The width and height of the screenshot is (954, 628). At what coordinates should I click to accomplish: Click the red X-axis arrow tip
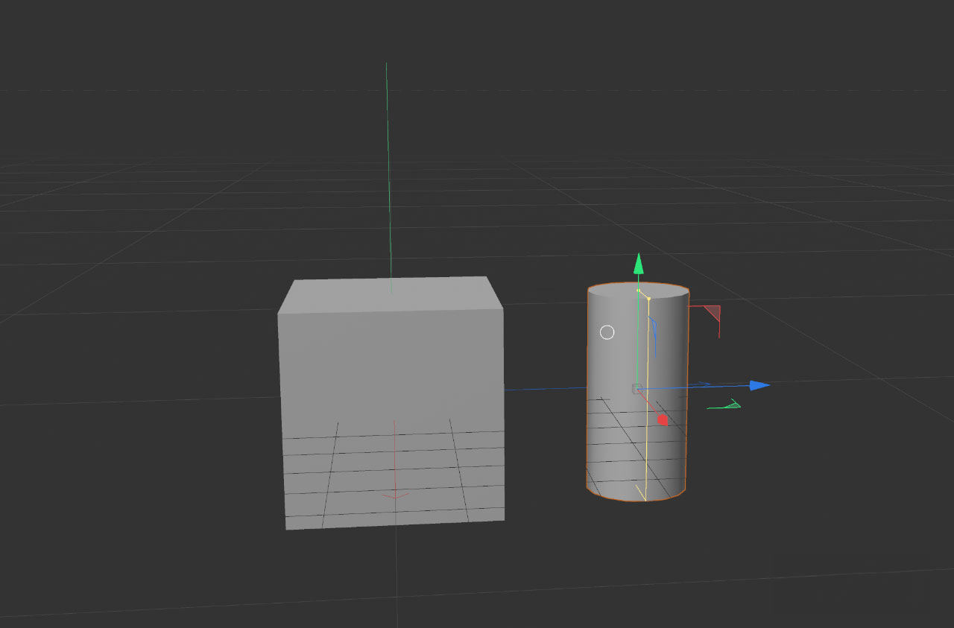click(x=663, y=420)
